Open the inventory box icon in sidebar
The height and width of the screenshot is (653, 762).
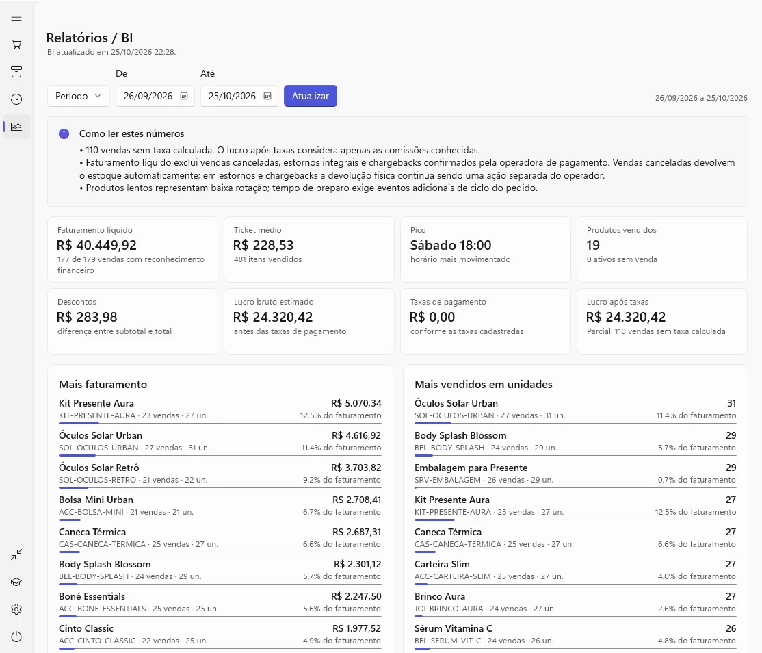(x=16, y=72)
